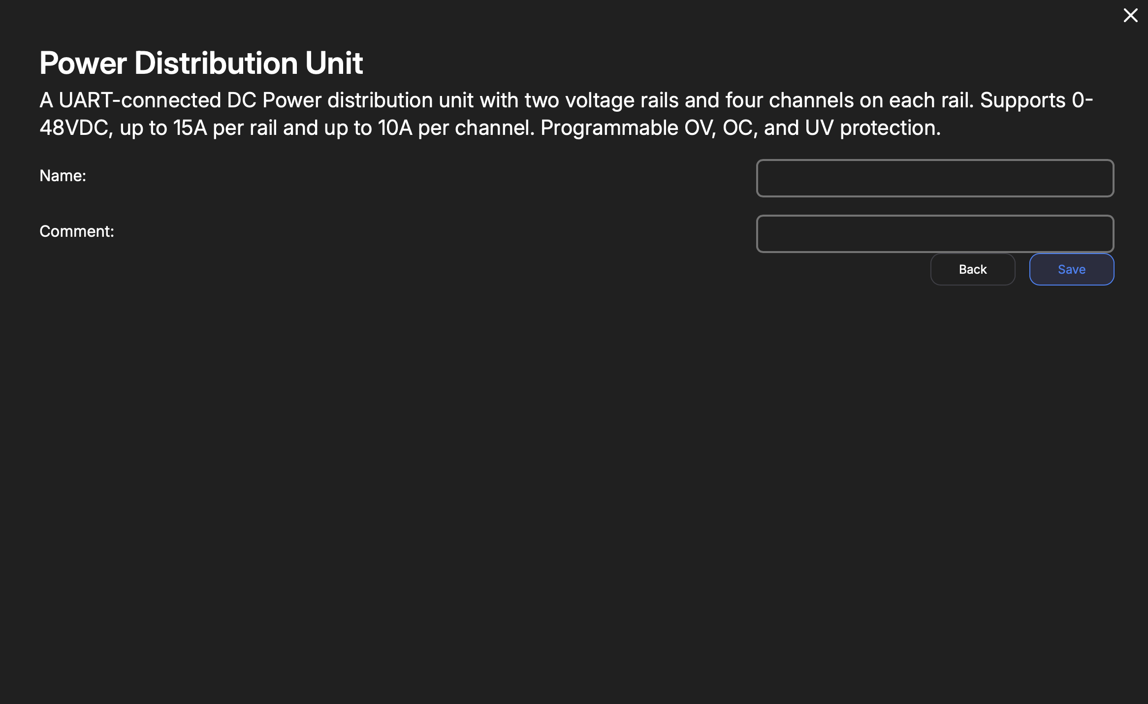Click the UART-connected device description text
Image resolution: width=1148 pixels, height=704 pixels.
click(x=566, y=114)
